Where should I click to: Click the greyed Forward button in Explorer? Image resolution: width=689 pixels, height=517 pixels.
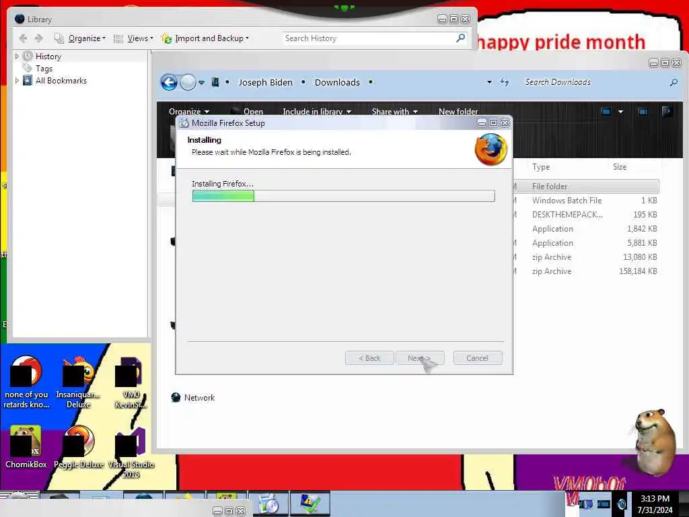(188, 82)
